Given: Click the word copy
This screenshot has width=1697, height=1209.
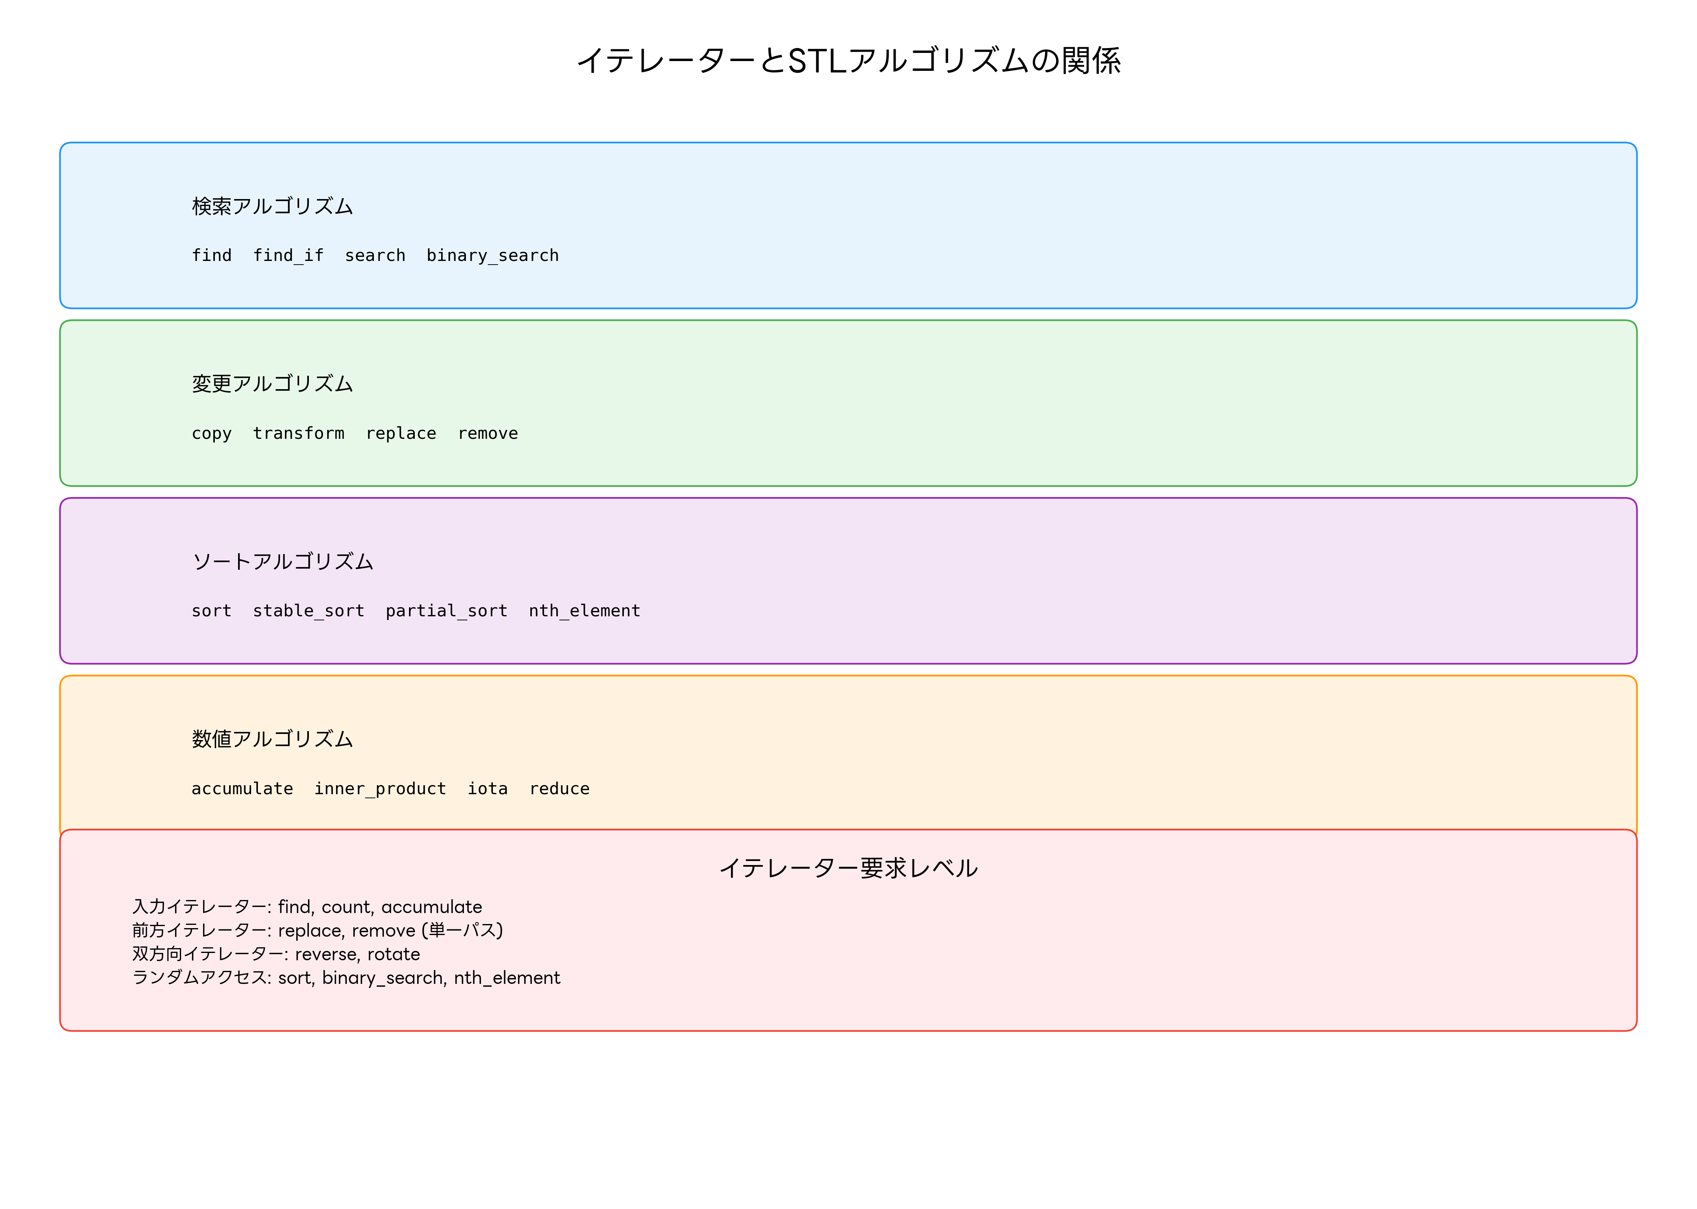Looking at the screenshot, I should click(212, 433).
